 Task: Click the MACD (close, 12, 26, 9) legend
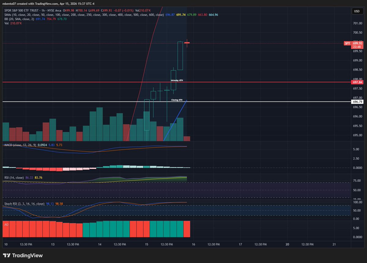[20, 145]
